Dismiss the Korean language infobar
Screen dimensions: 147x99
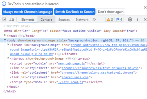point(145,7)
